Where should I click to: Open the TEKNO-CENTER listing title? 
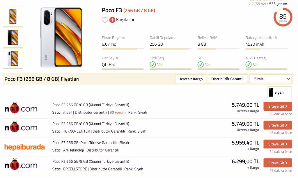91,124
